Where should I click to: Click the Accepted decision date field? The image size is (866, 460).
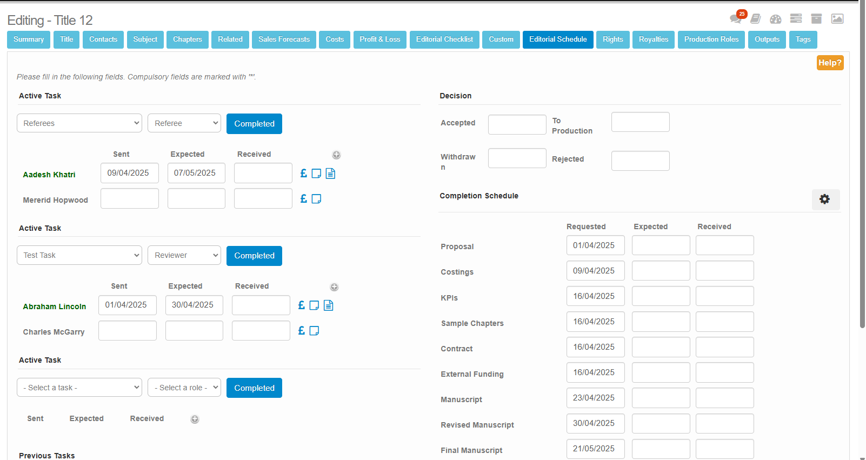tap(517, 124)
